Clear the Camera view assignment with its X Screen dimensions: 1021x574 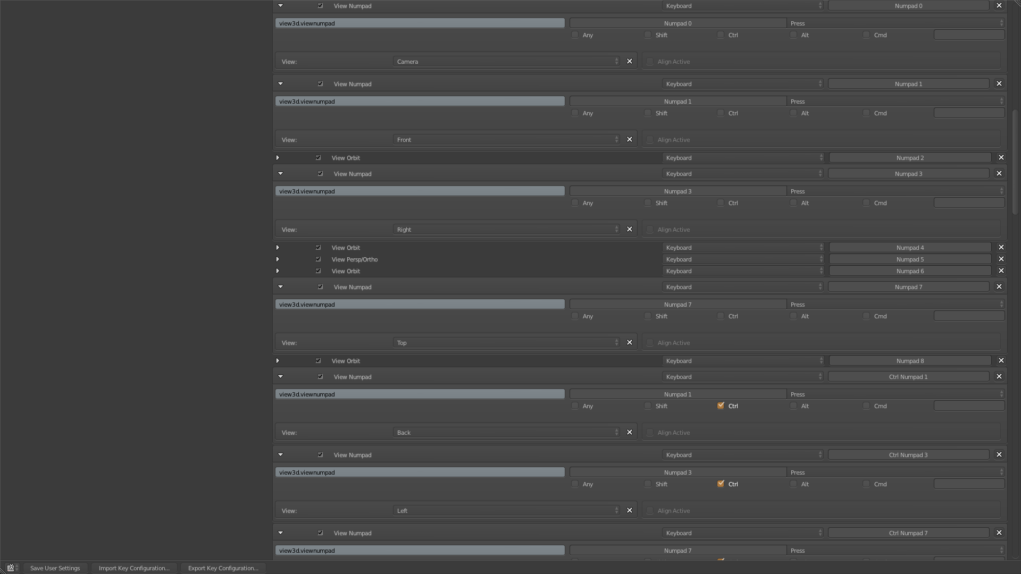pos(630,61)
